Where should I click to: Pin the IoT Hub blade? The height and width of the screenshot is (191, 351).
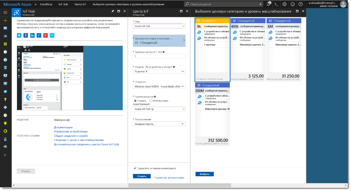click(113, 11)
